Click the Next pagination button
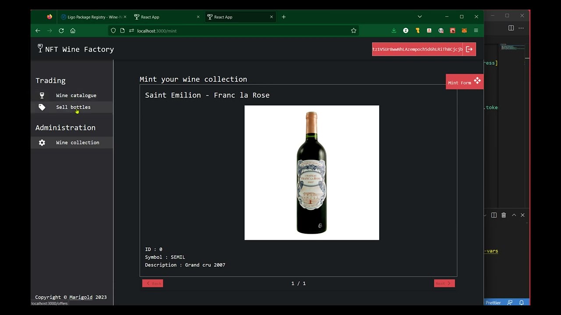Screen dimensions: 561x315 [444, 283]
